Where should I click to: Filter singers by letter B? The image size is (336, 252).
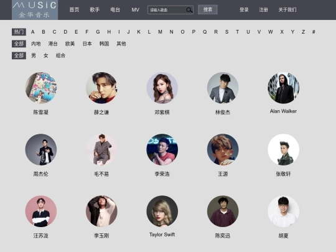click(x=44, y=32)
